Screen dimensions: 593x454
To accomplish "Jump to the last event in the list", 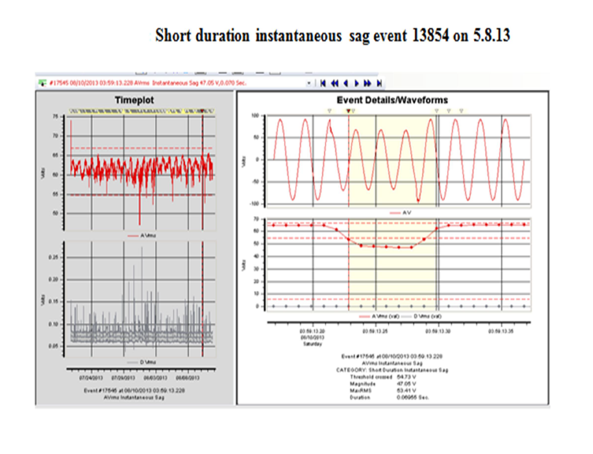I will [379, 83].
